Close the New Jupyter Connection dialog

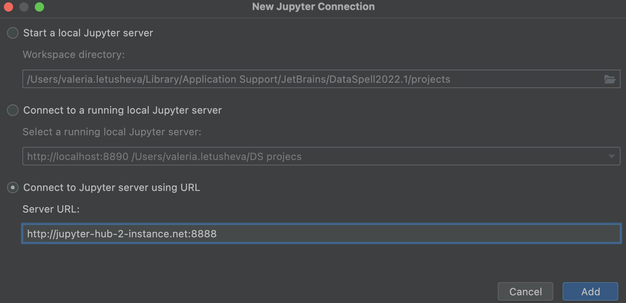point(9,7)
